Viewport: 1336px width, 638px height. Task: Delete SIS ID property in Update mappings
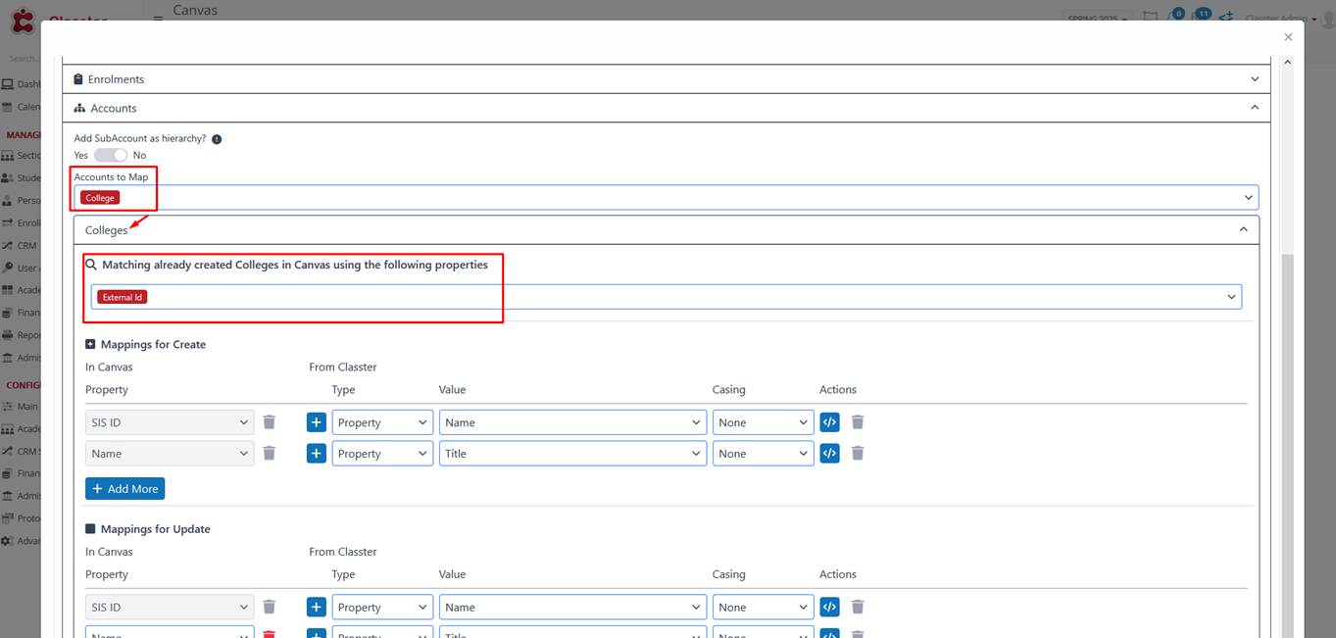(270, 608)
